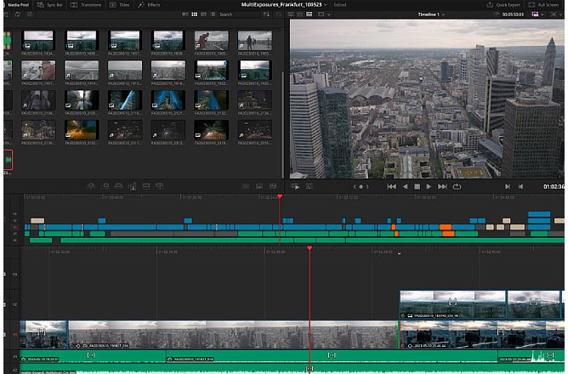568x374 pixels.
Task: Jump to the last frame
Action: [x=442, y=187]
